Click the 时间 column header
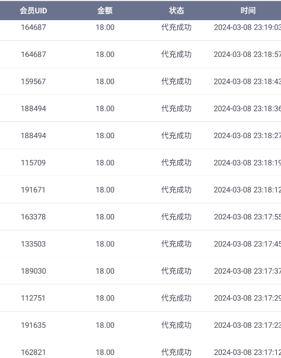This screenshot has width=281, height=358. coord(248,11)
